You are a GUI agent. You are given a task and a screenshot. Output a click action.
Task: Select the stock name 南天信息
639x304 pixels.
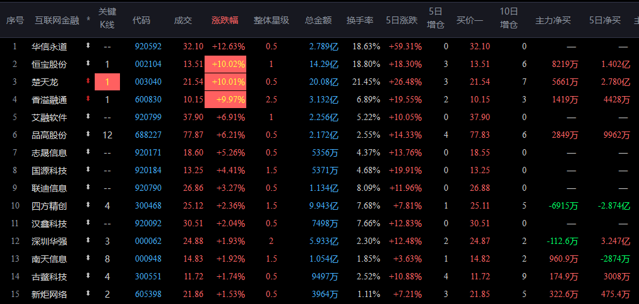tap(49, 259)
